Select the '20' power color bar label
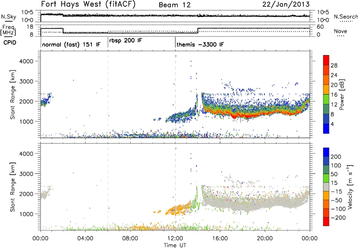This screenshot has height=248, width=358. pos(334,85)
